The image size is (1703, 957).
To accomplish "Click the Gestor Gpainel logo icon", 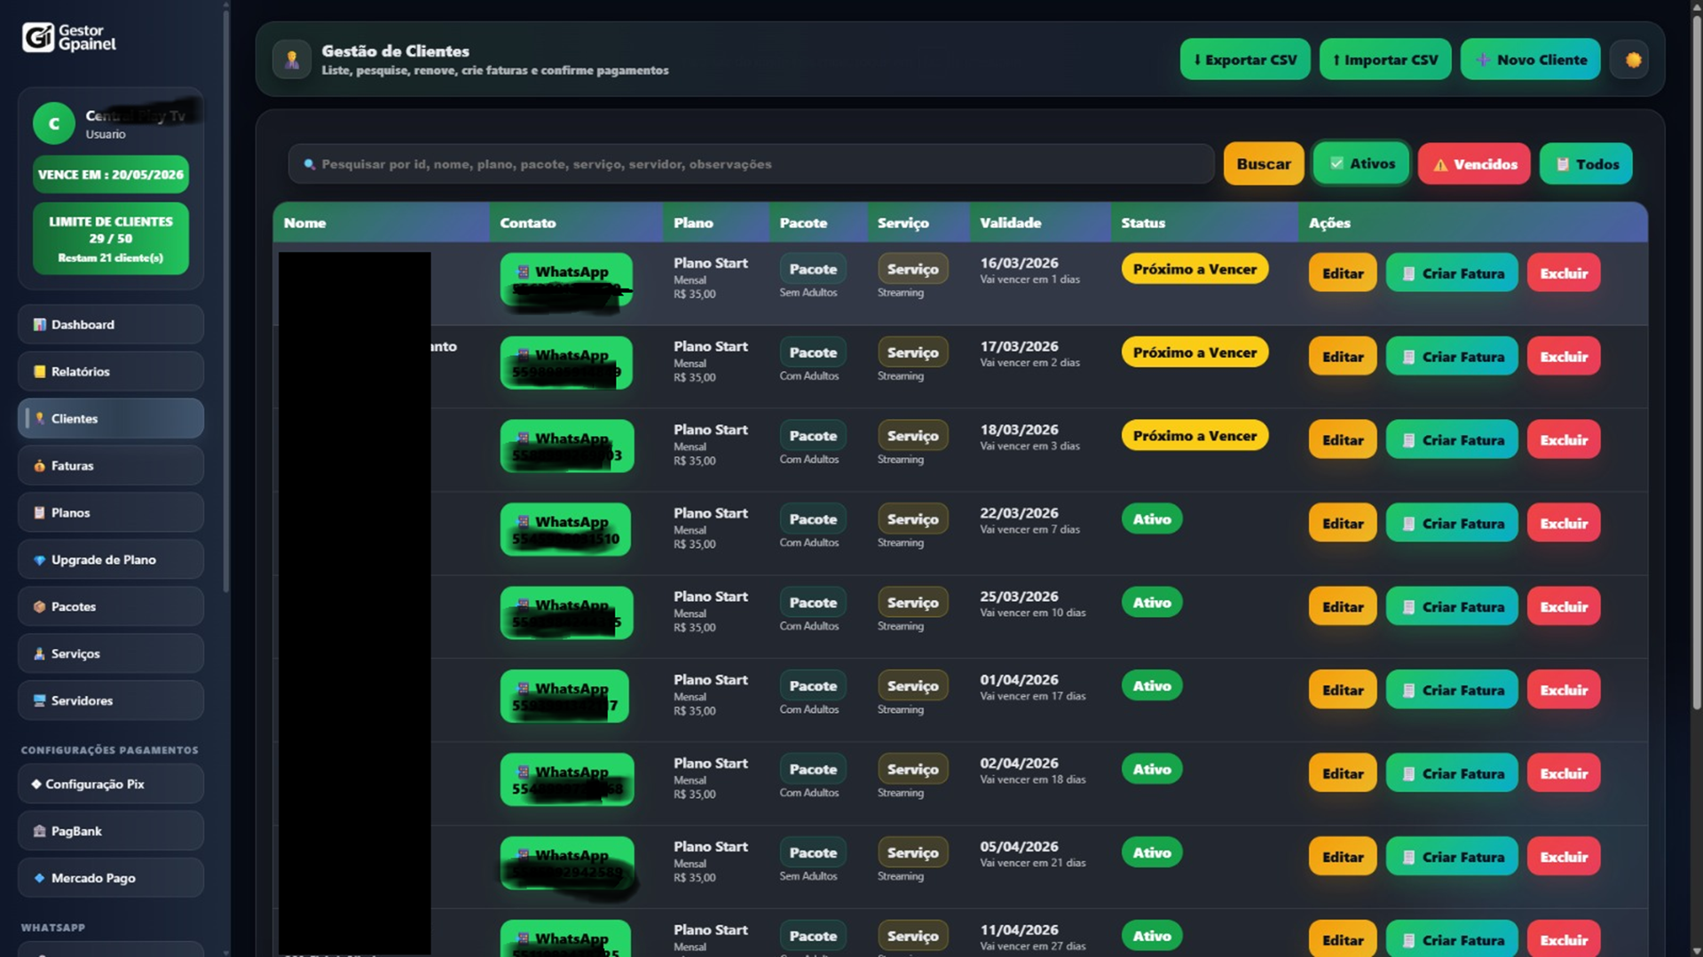I will click(38, 37).
